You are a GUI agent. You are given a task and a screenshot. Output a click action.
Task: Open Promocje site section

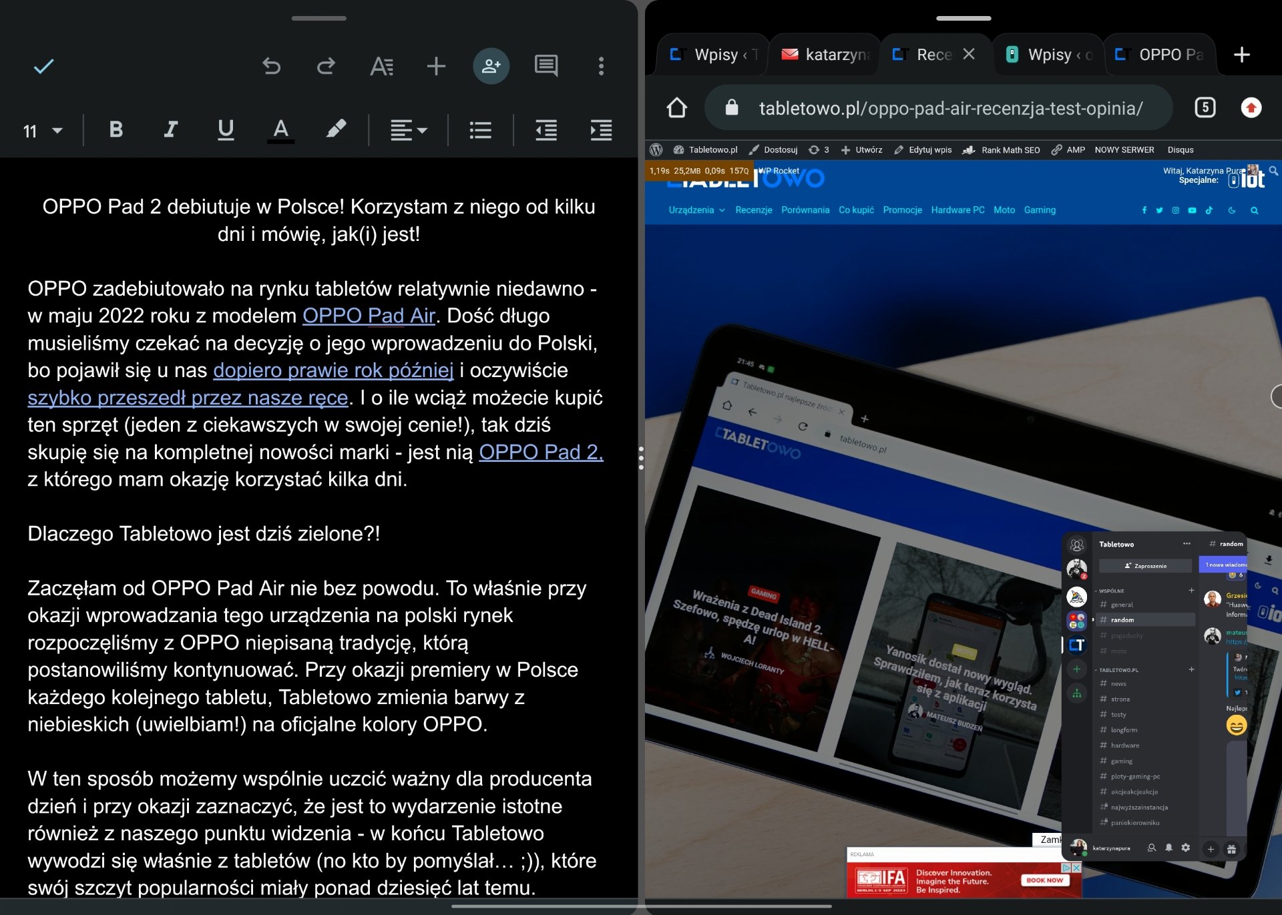[x=902, y=210]
